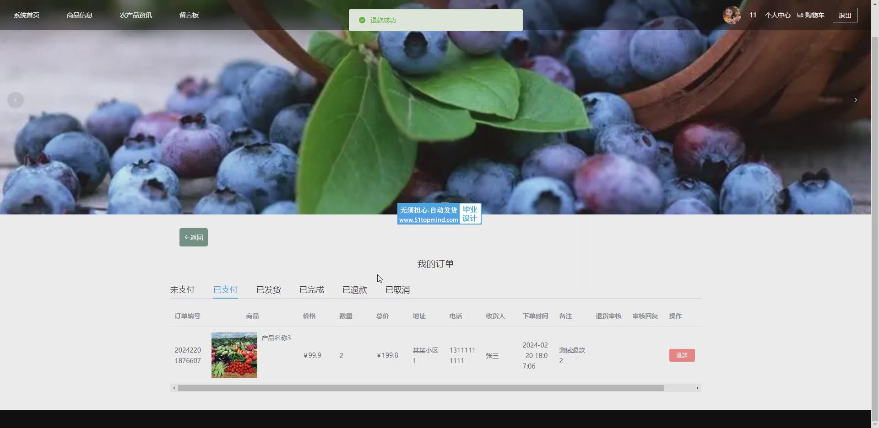
Task: Click the vegetable product thumbnail
Action: point(234,355)
